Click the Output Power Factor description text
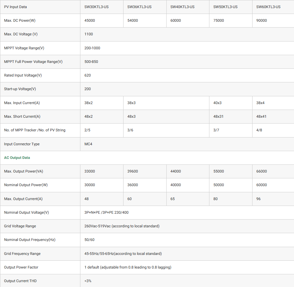The height and width of the screenshot is (287, 294). coord(128,267)
